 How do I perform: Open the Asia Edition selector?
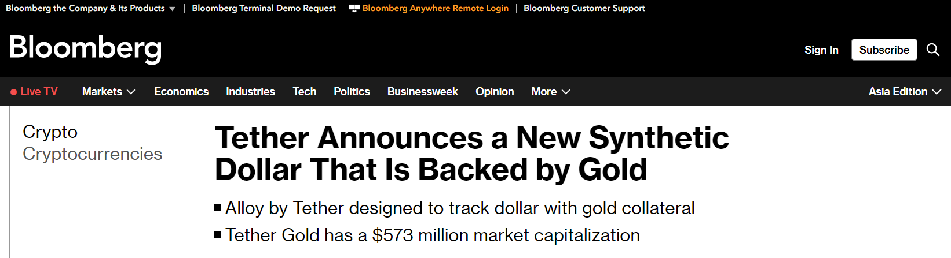[x=904, y=92]
